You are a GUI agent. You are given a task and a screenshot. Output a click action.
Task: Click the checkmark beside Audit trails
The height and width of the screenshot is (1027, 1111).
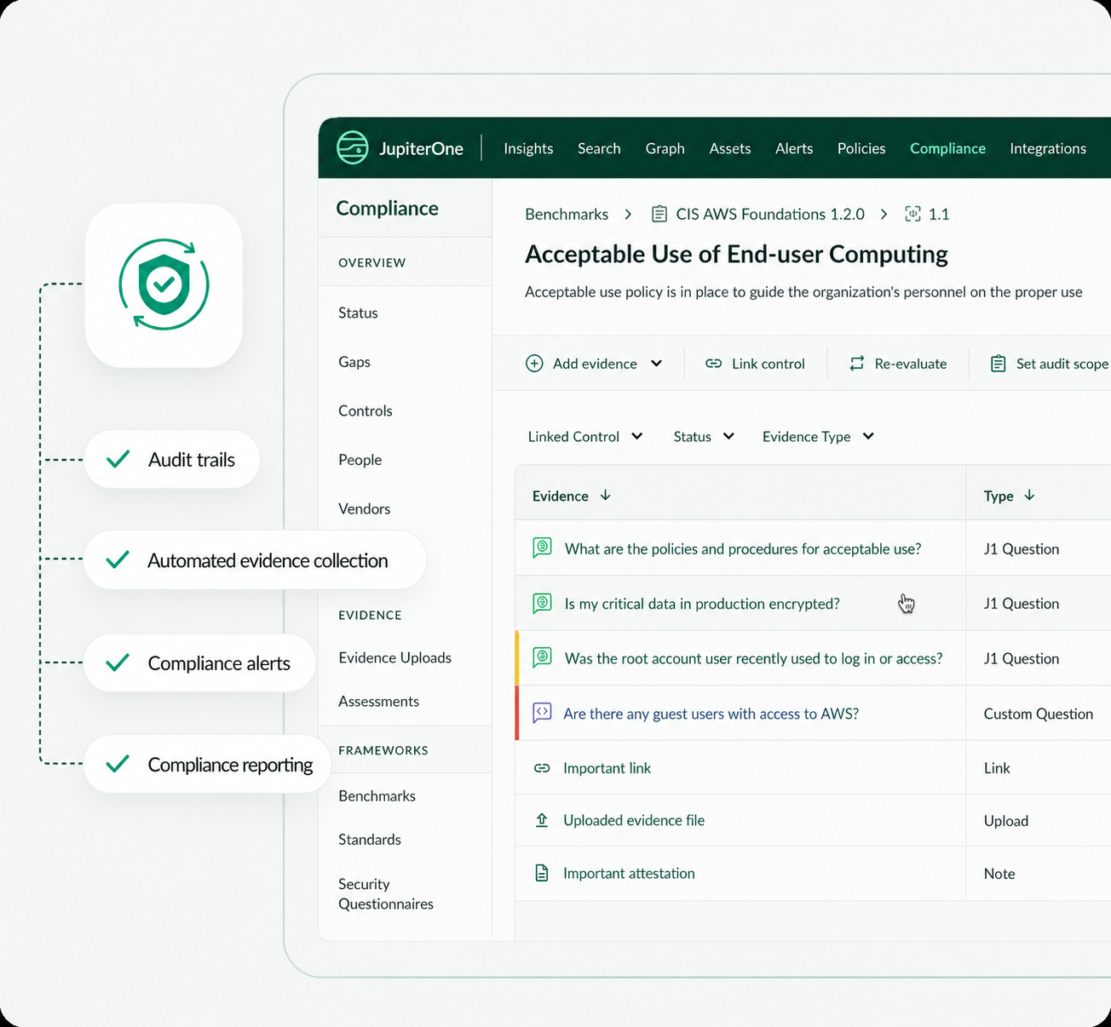click(118, 459)
